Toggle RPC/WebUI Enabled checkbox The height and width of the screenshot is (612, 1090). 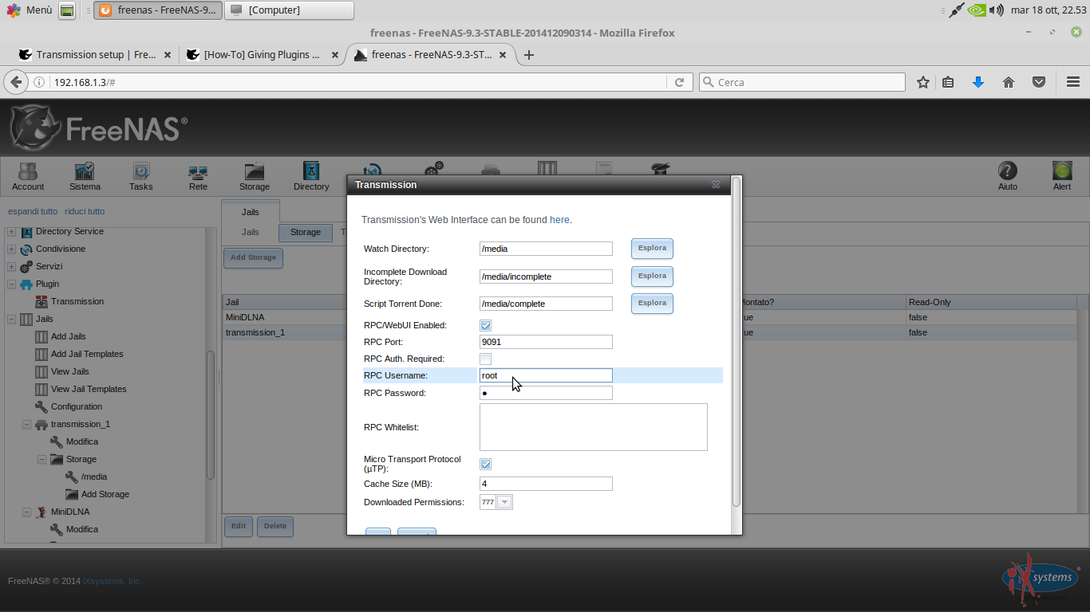coord(485,325)
